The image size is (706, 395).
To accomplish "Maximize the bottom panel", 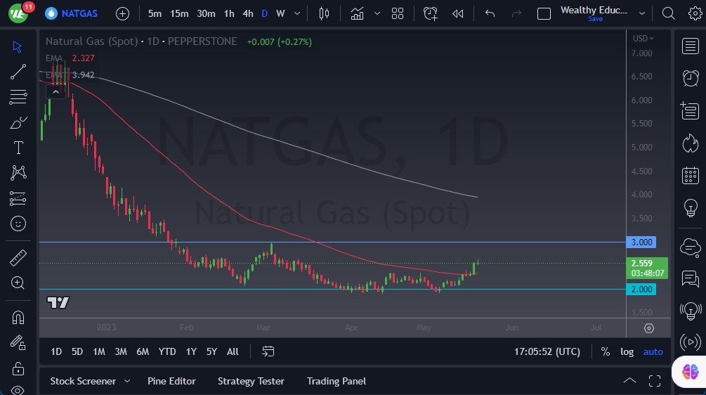I will 655,381.
